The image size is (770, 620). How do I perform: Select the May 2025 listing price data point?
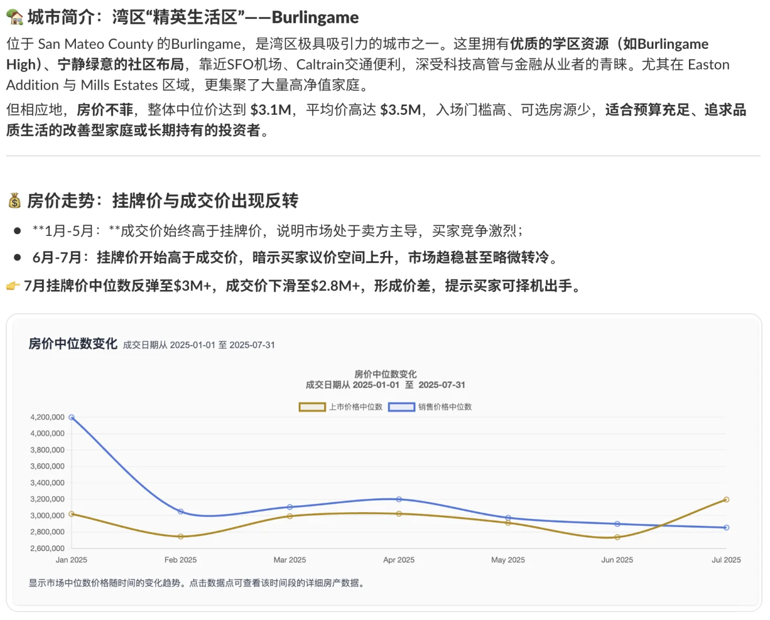click(508, 523)
